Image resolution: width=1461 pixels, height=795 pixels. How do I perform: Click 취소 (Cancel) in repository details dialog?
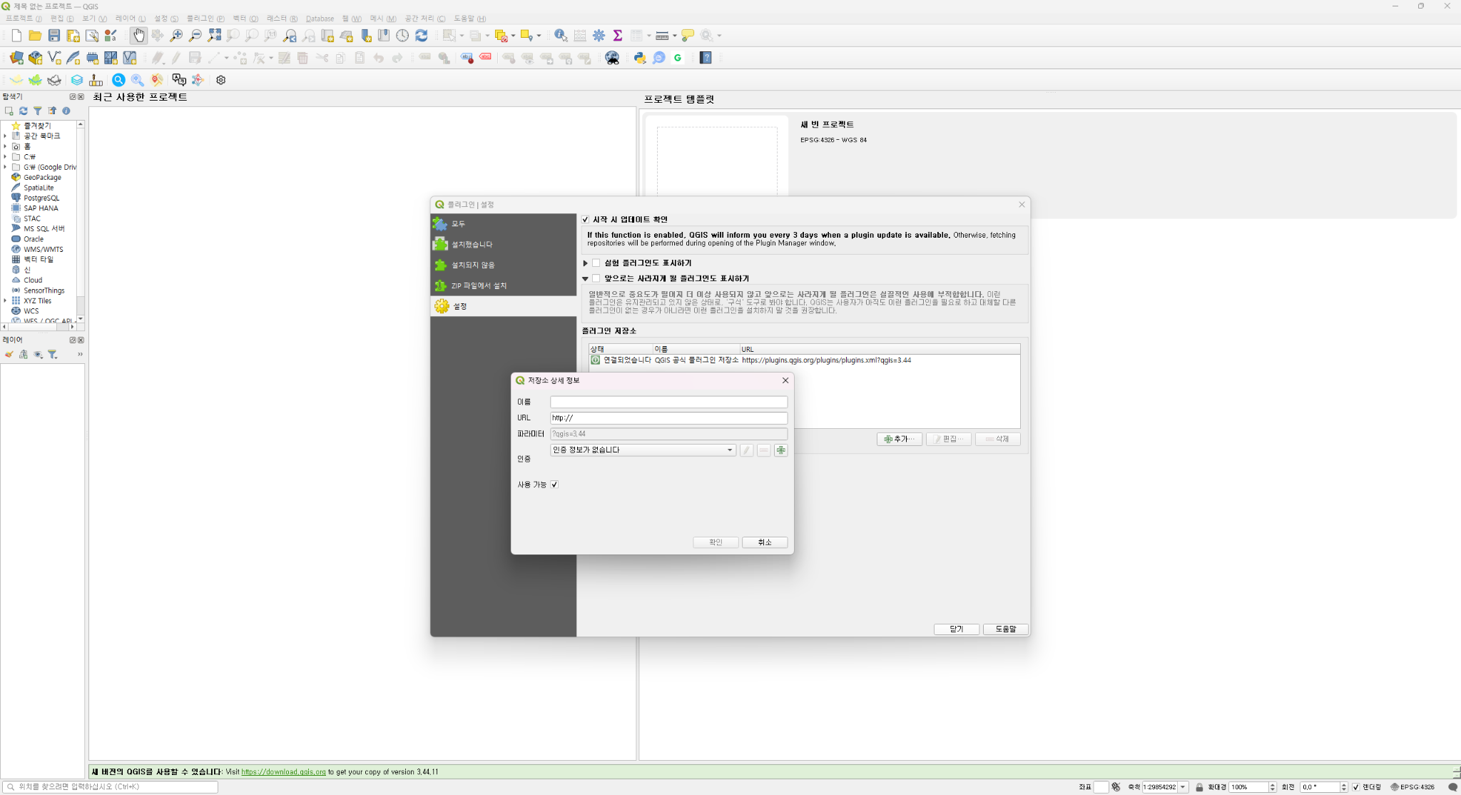click(765, 542)
